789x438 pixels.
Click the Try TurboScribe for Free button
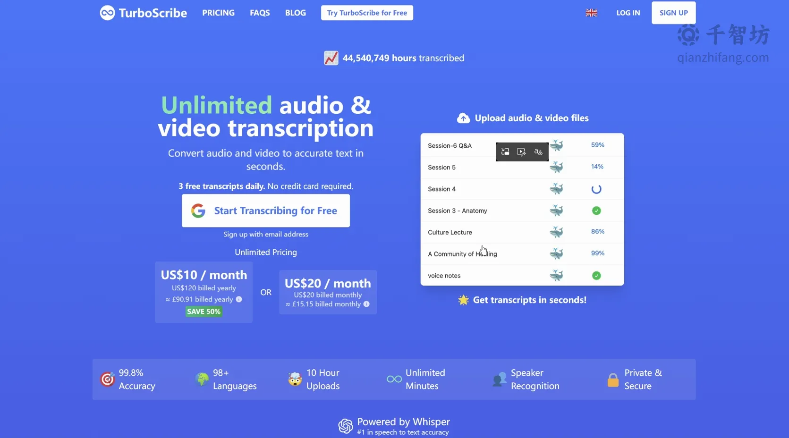(367, 13)
